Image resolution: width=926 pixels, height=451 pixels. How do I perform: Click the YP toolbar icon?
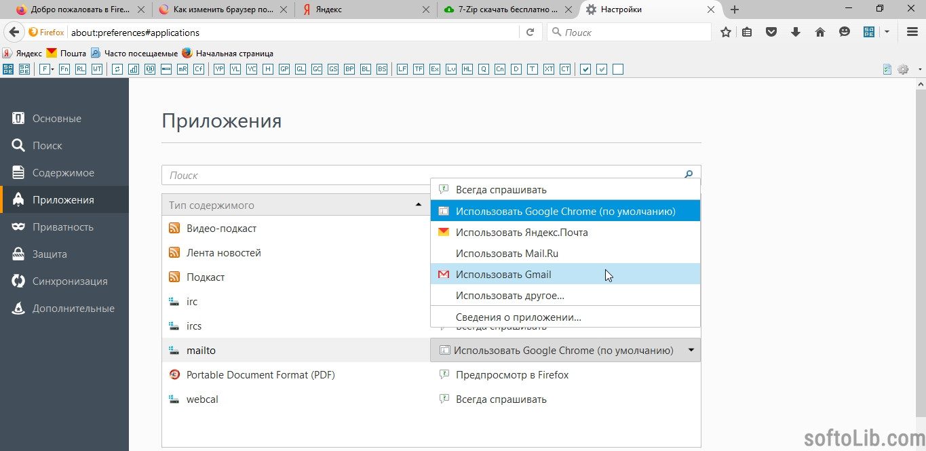[219, 69]
